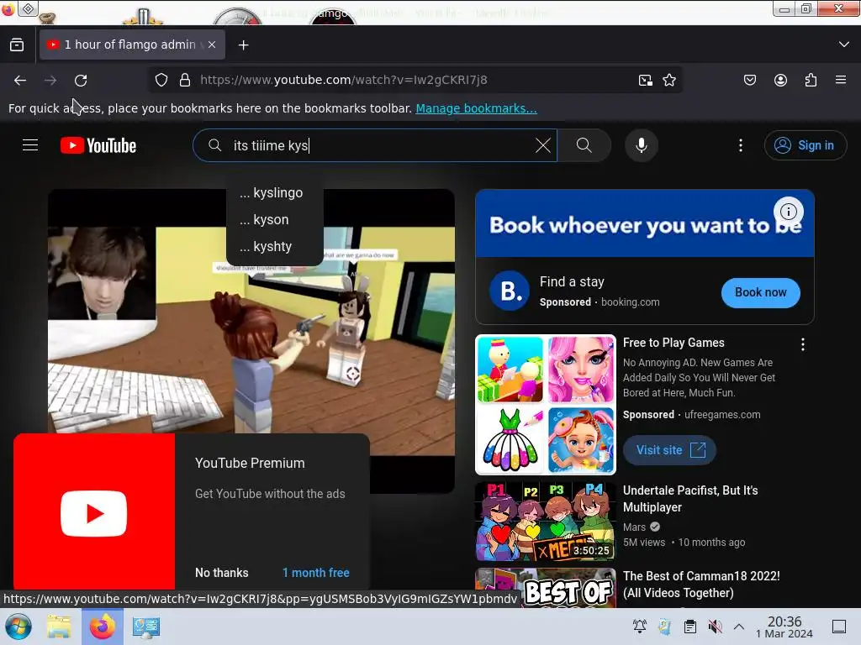Image resolution: width=861 pixels, height=645 pixels.
Task: Select the kyshty search suggestion
Action: (275, 246)
